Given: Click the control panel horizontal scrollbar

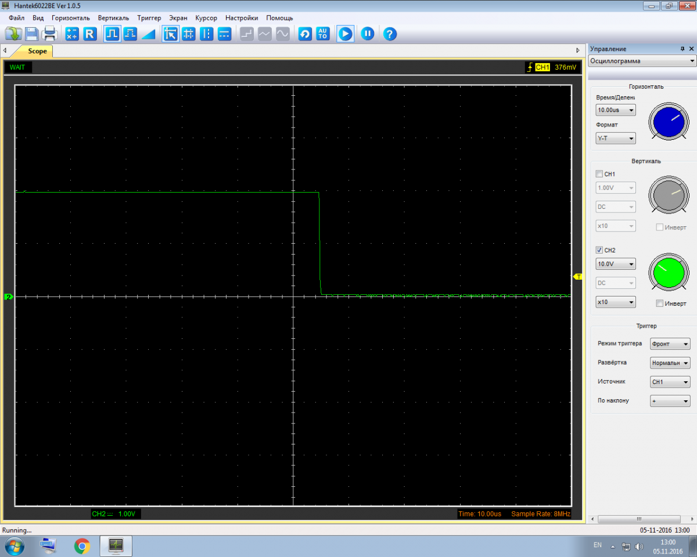Looking at the screenshot, I should [x=638, y=519].
